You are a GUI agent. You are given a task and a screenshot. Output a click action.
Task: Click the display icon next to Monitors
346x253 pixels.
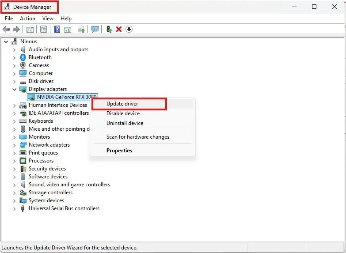[x=23, y=137]
